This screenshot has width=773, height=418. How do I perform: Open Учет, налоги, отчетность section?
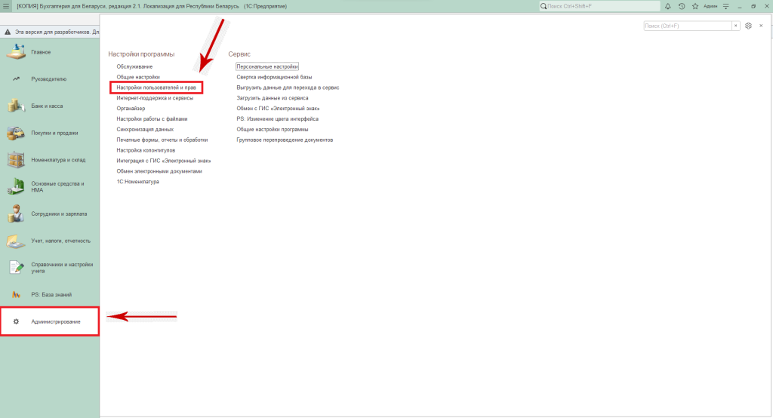click(x=60, y=241)
